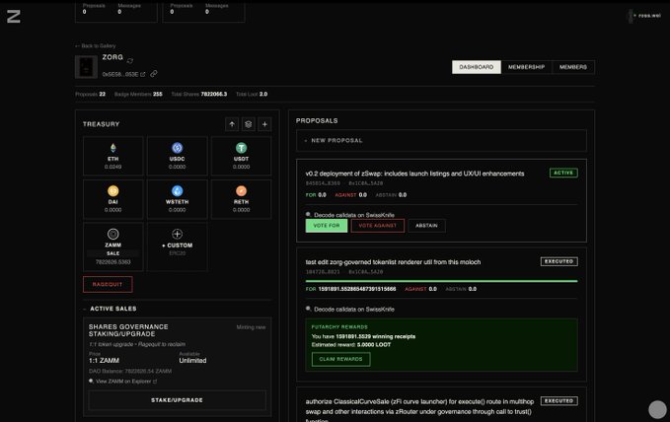Screen dimensions: 670x422
Task: Click the test edit zorg-governed tokenlist proposal title
Action: coord(393,262)
